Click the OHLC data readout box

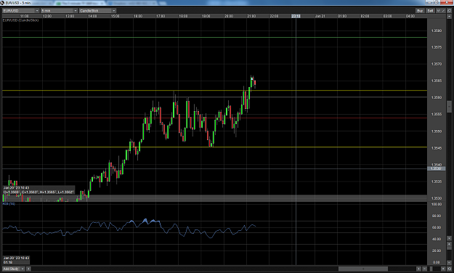point(38,190)
